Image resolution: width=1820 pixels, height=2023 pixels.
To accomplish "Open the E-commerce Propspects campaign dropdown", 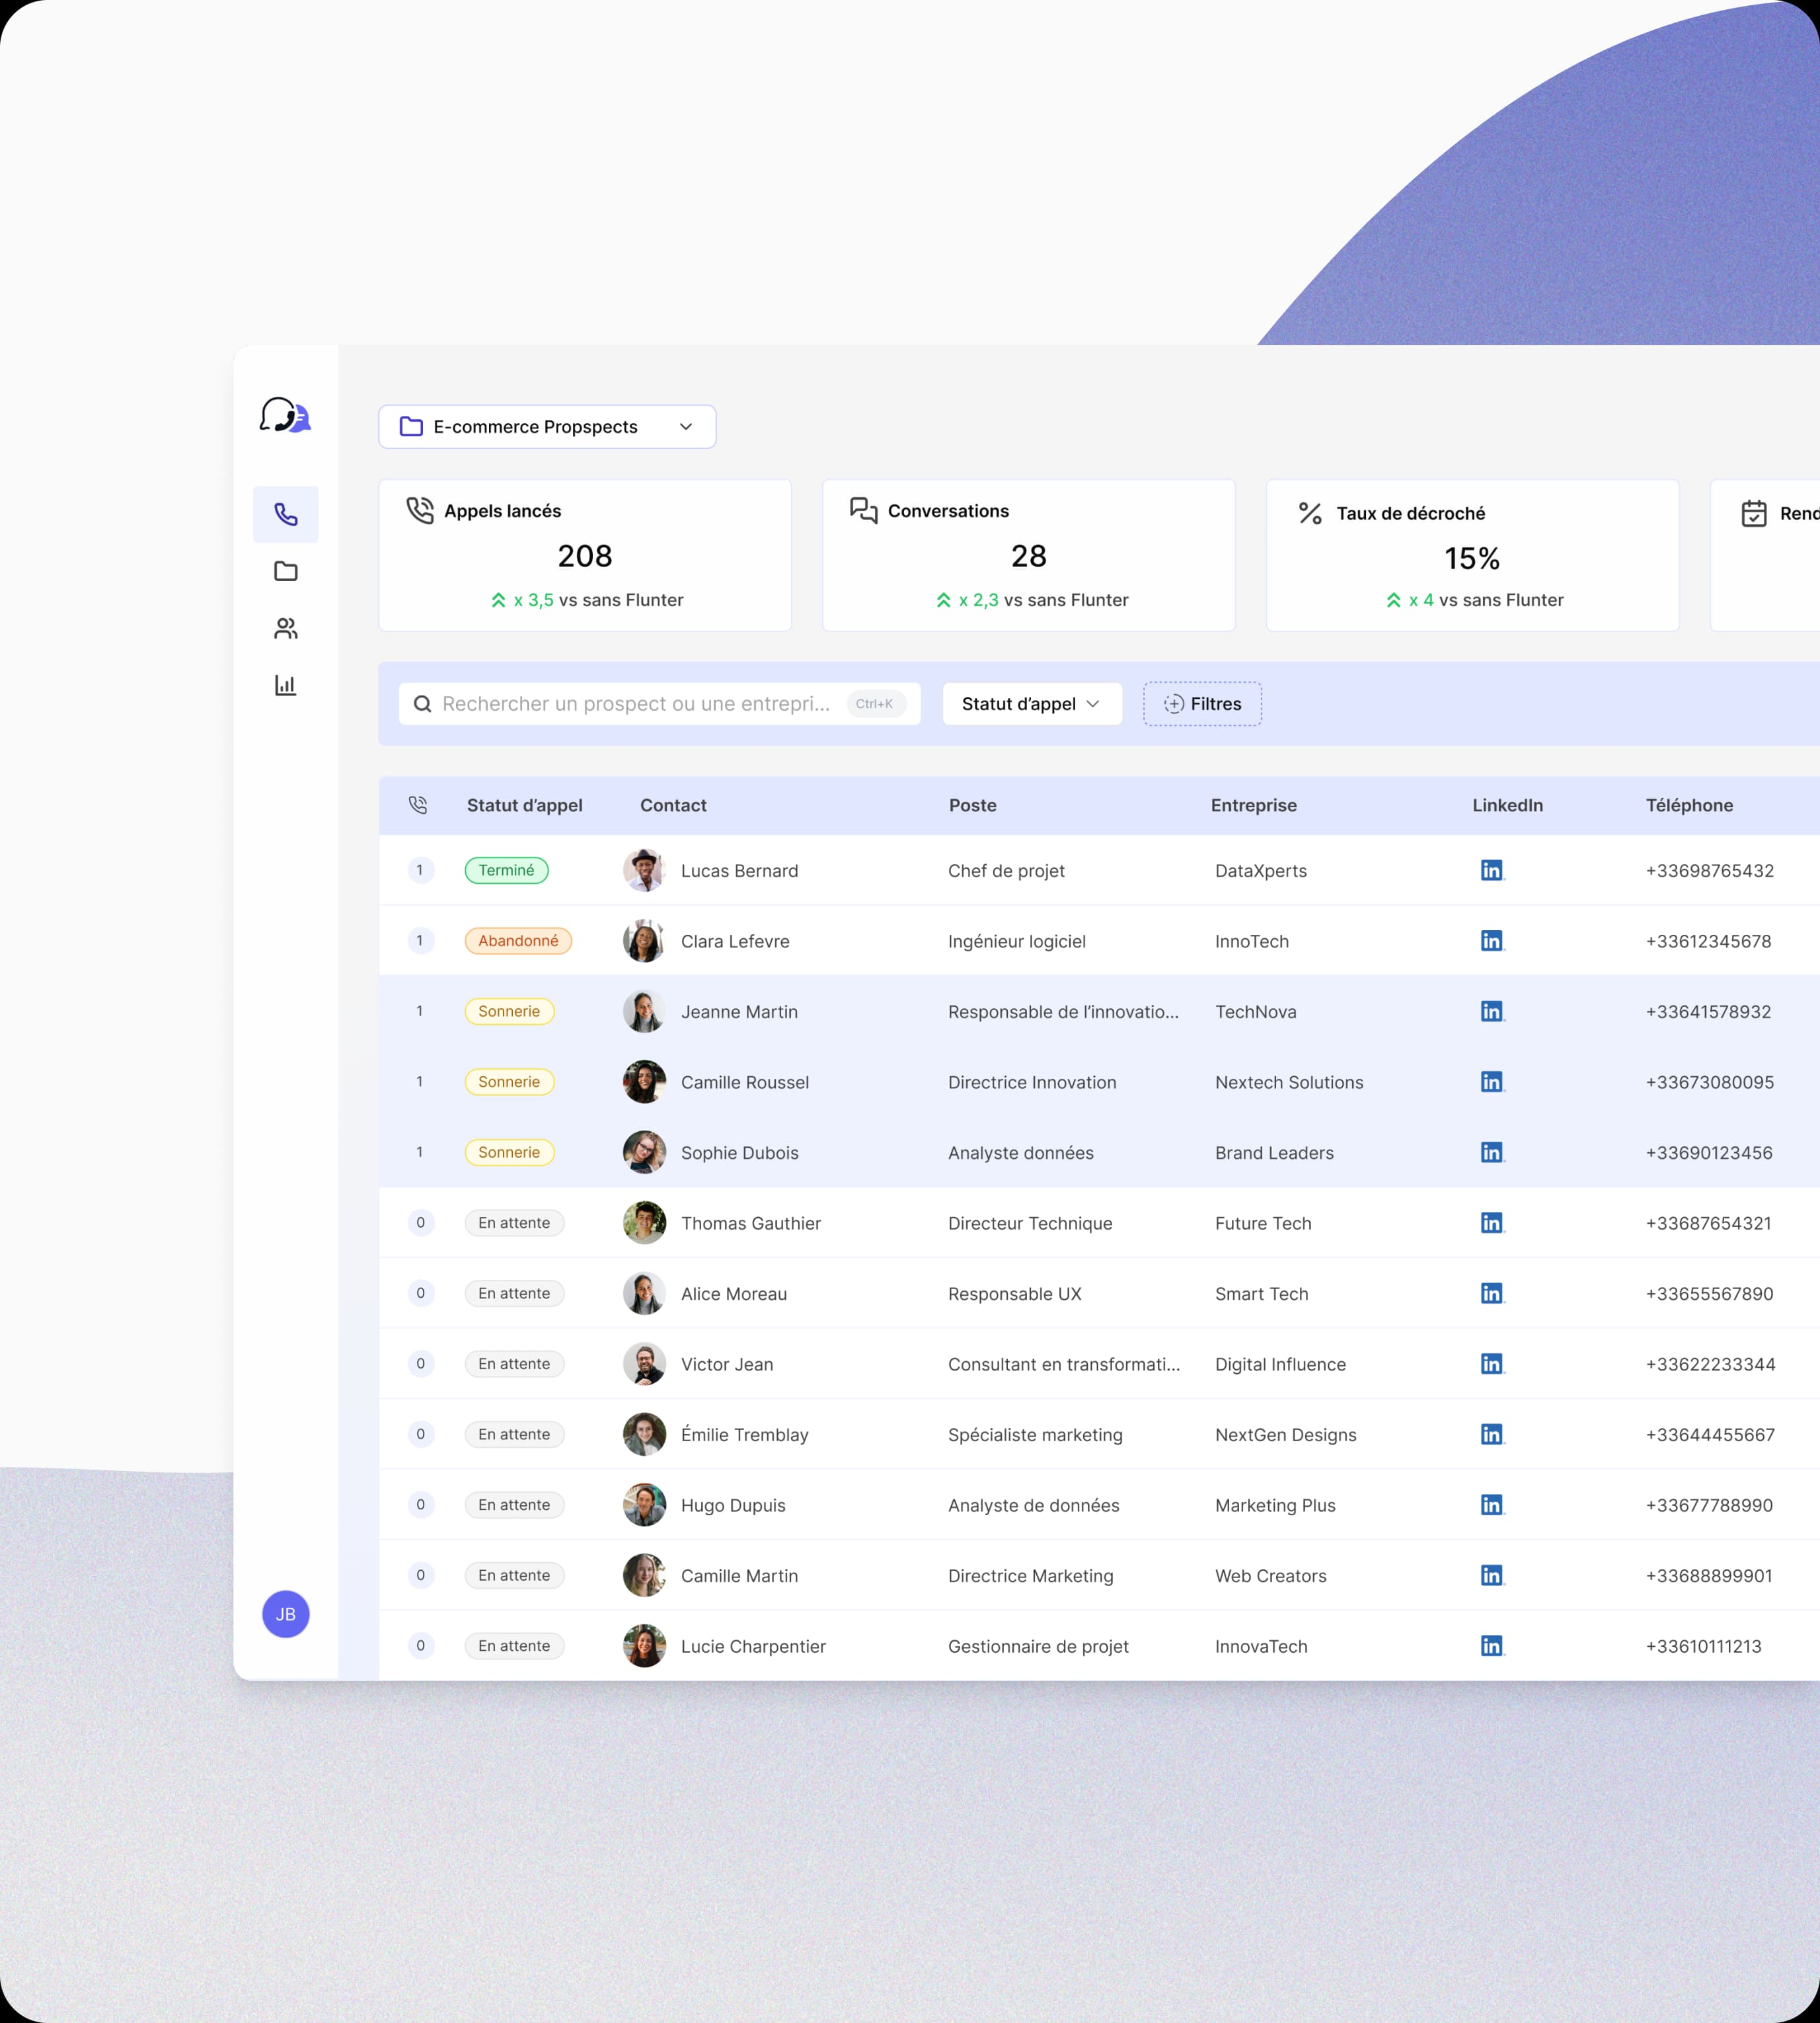I will (547, 426).
